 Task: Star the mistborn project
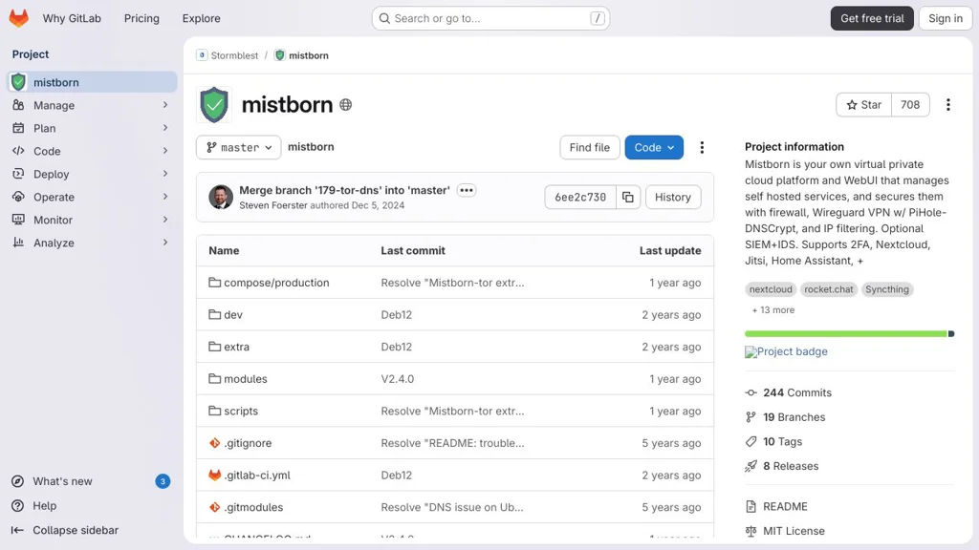(x=864, y=105)
